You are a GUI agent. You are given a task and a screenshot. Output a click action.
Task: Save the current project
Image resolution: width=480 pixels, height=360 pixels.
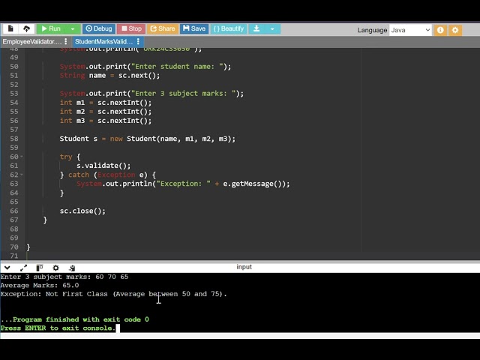[x=194, y=28]
